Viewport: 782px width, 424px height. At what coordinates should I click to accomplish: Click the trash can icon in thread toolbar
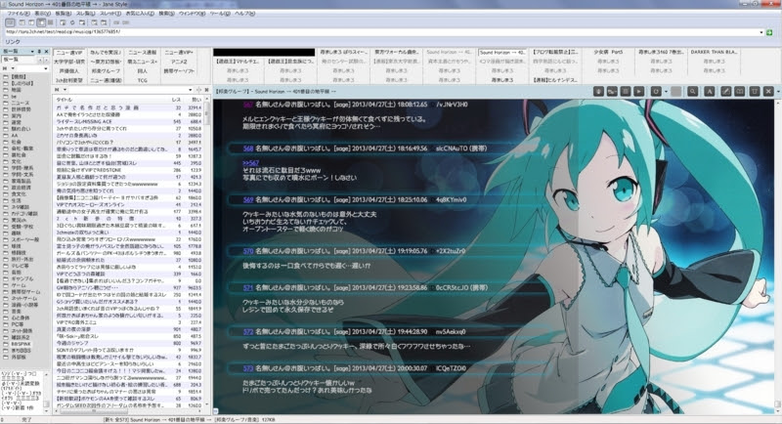[x=755, y=92]
